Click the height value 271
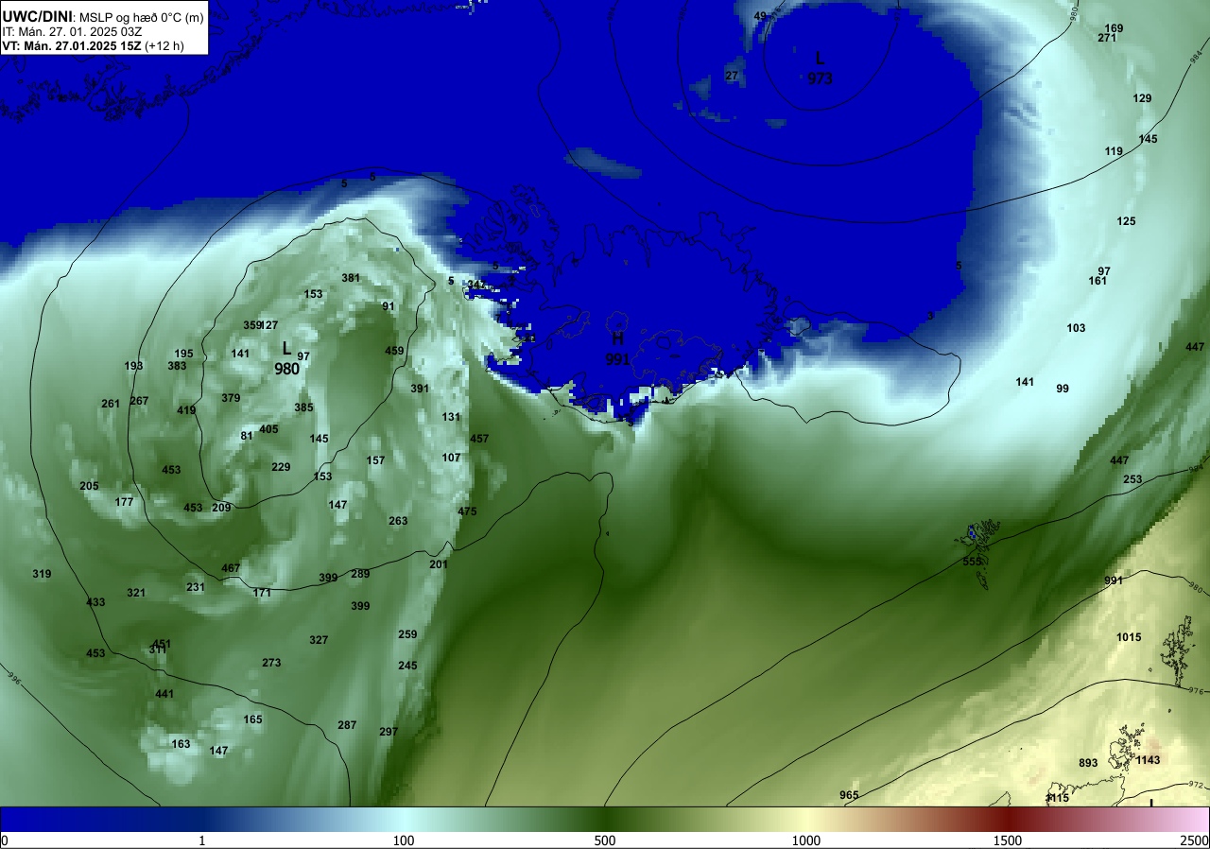 (1107, 38)
